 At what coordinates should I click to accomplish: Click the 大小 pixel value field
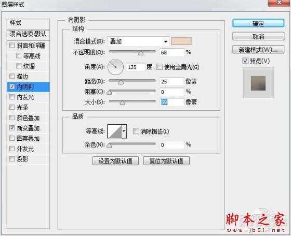[172, 102]
